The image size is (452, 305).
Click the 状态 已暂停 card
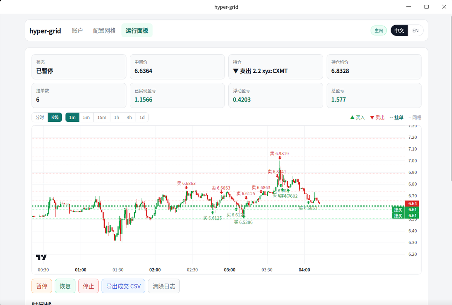(79, 67)
